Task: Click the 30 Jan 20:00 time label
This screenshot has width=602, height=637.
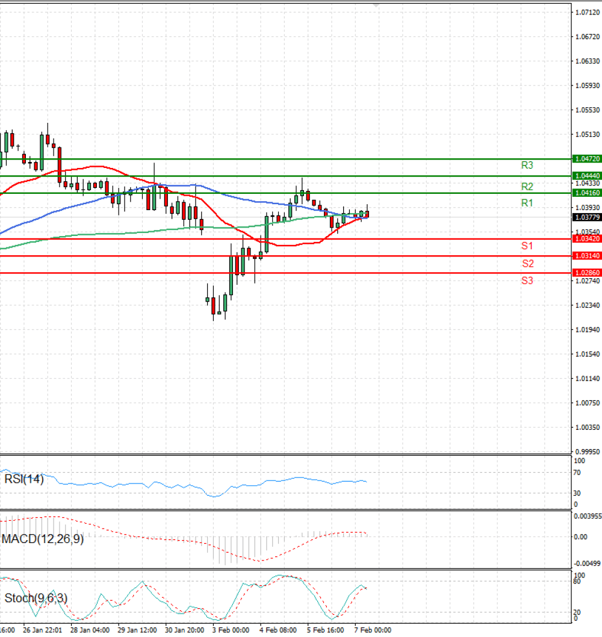Action: pyautogui.click(x=184, y=630)
